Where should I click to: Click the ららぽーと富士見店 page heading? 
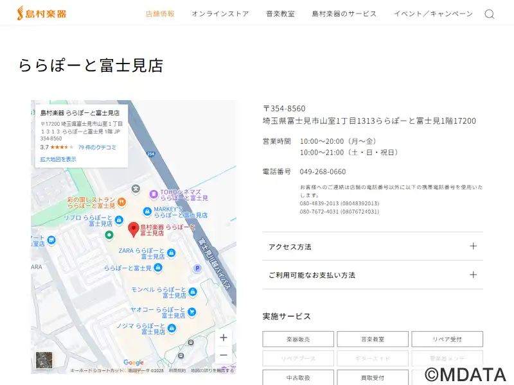(91, 65)
